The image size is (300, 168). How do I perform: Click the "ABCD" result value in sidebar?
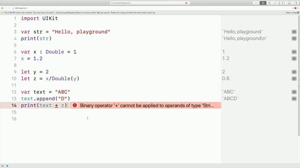click(x=230, y=98)
